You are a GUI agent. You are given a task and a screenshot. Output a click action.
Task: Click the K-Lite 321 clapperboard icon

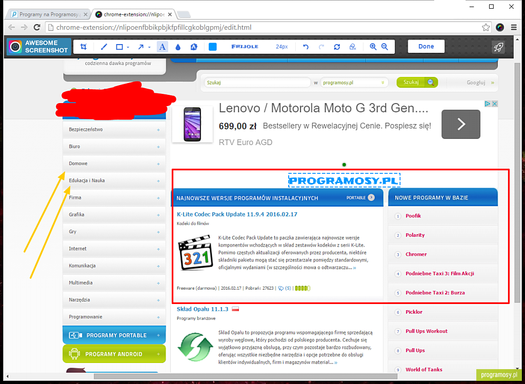point(196,253)
